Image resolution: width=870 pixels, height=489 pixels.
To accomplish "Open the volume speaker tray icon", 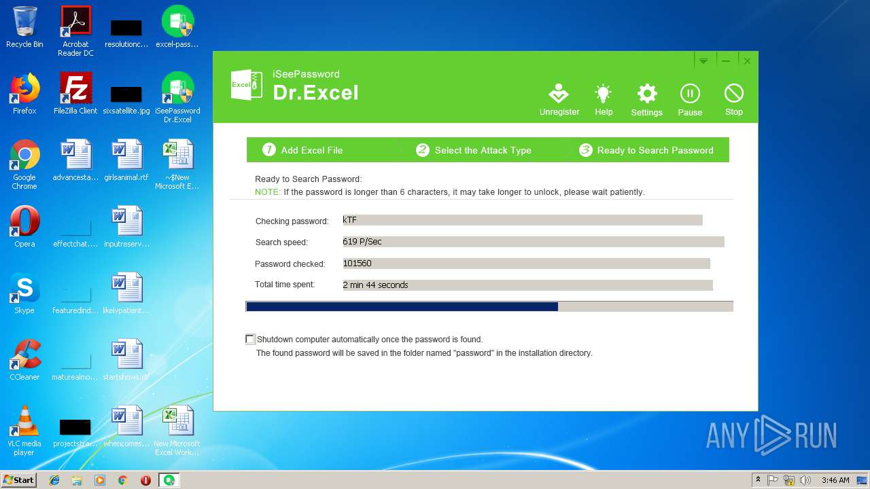I will click(805, 480).
